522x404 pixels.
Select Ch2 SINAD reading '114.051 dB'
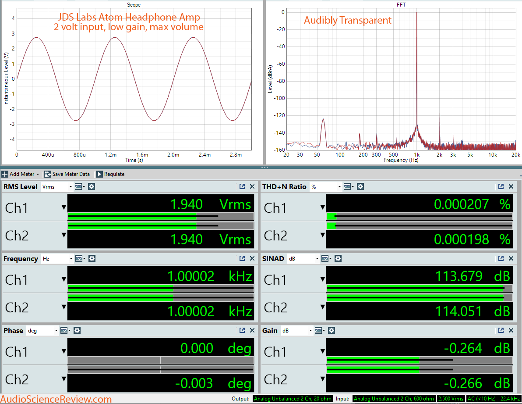pyautogui.click(x=473, y=311)
